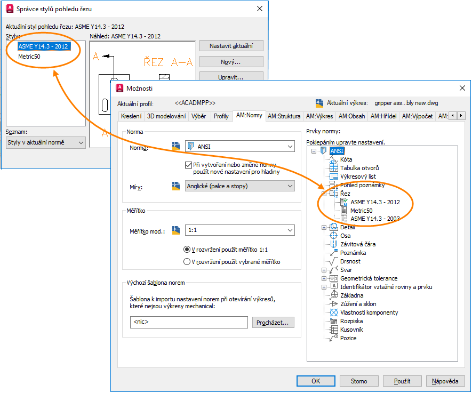Switch to the AM:Výkres tab

point(319,116)
